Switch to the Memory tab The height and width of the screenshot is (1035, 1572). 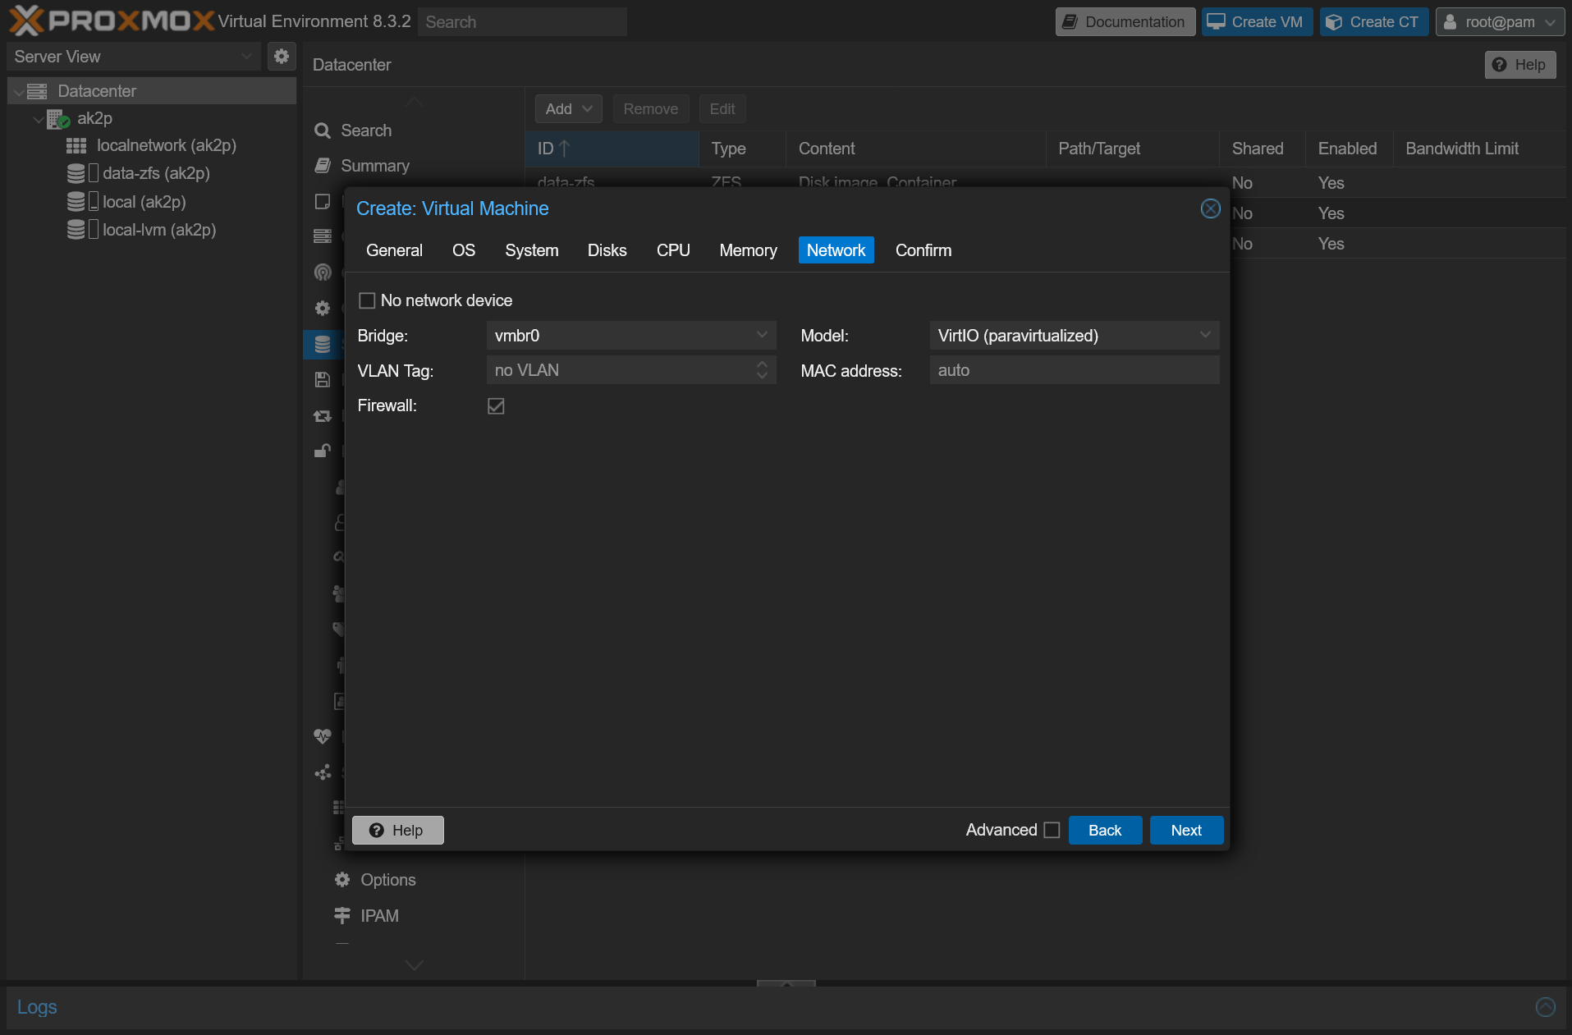748,250
